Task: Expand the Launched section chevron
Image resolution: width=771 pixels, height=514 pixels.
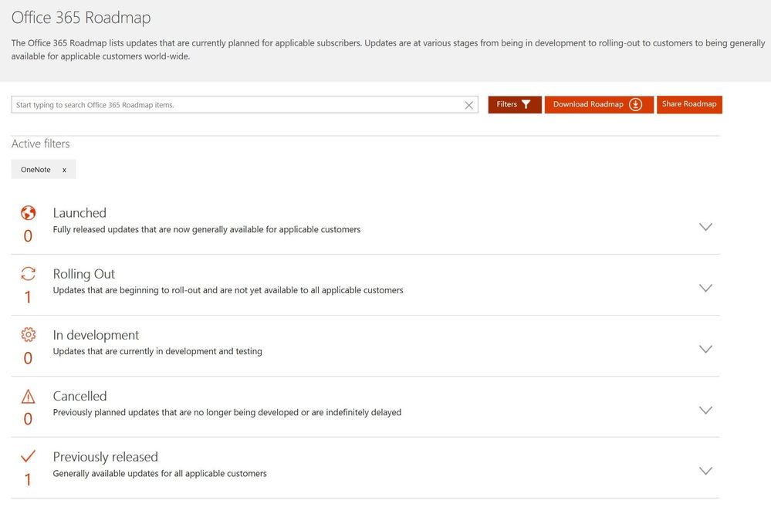Action: (705, 227)
